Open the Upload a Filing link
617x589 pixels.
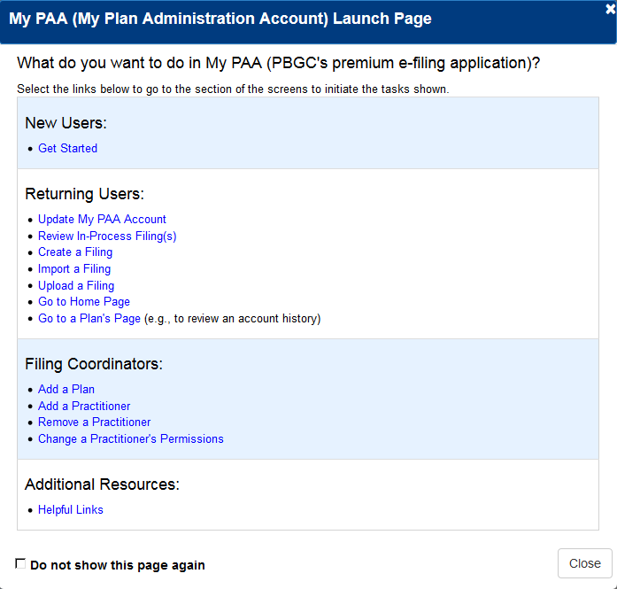(76, 286)
